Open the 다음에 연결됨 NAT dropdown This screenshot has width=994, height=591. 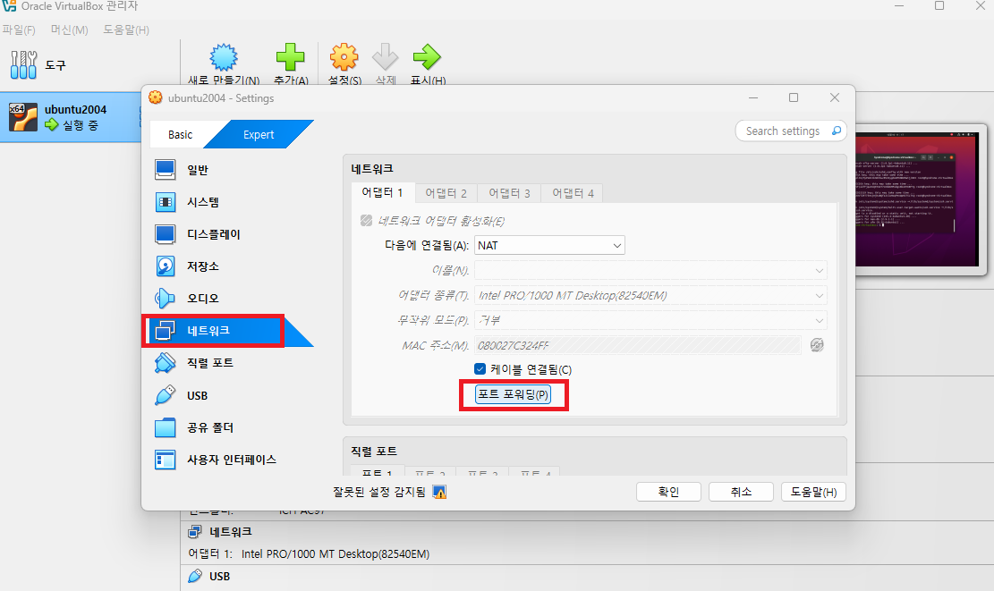coord(549,245)
